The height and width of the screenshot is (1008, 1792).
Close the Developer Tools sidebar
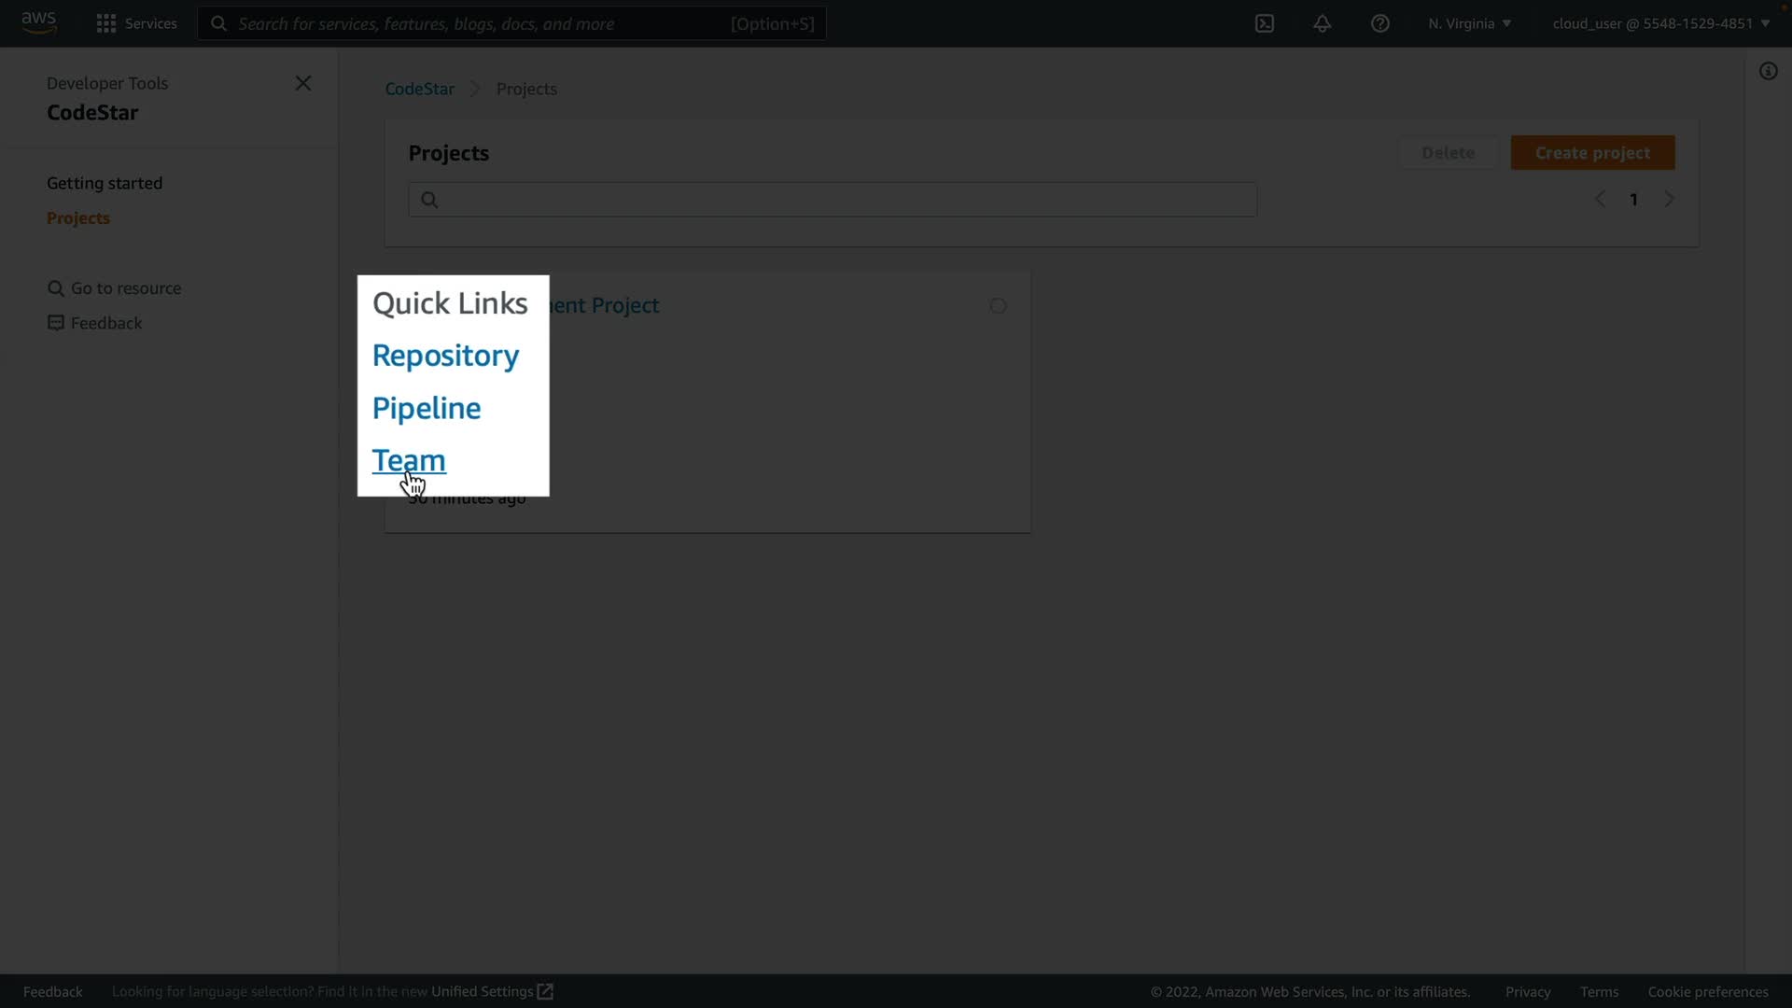(x=303, y=83)
